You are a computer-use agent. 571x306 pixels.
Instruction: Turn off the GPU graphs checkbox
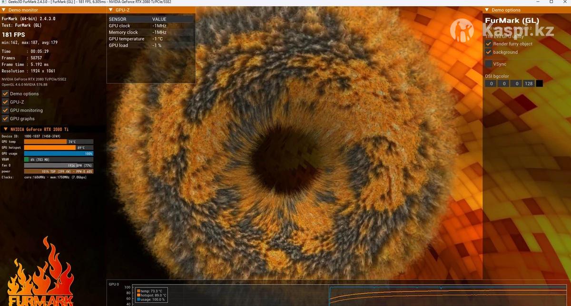[x=5, y=119]
